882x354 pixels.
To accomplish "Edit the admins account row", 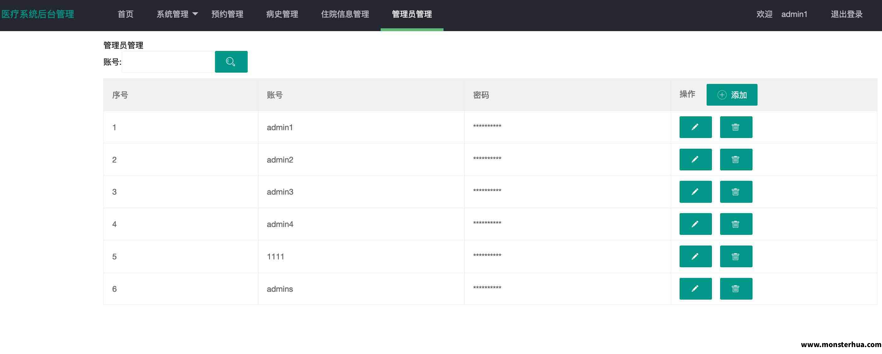I will coord(695,289).
